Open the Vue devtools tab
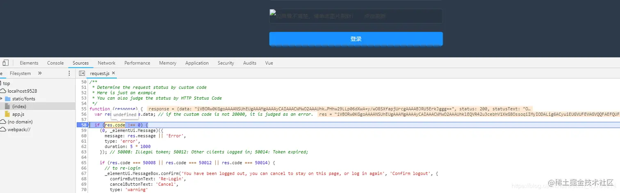Image resolution: width=620 pixels, height=193 pixels. pos(269,63)
